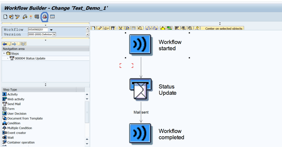Collapse top pane with arrow above Workflow field
Viewport: 282px width, 147px height.
click(x=46, y=25)
